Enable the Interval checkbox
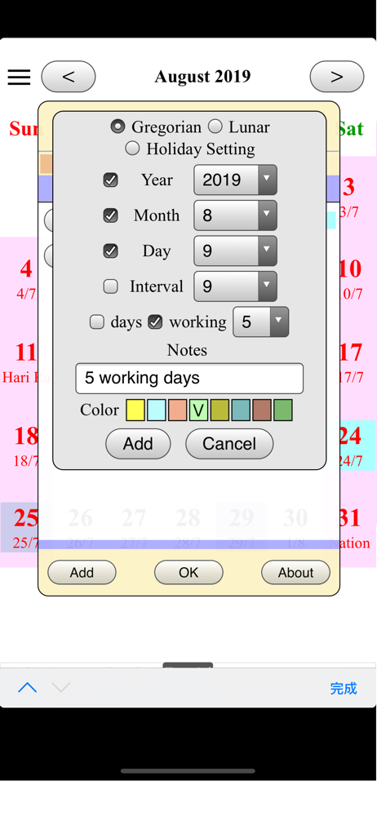Viewport: 377px width, 816px height. click(110, 286)
